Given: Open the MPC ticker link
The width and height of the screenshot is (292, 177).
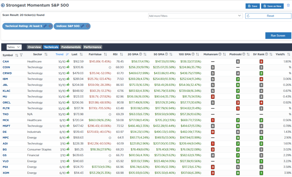Looking at the screenshot, I should click(6, 137).
